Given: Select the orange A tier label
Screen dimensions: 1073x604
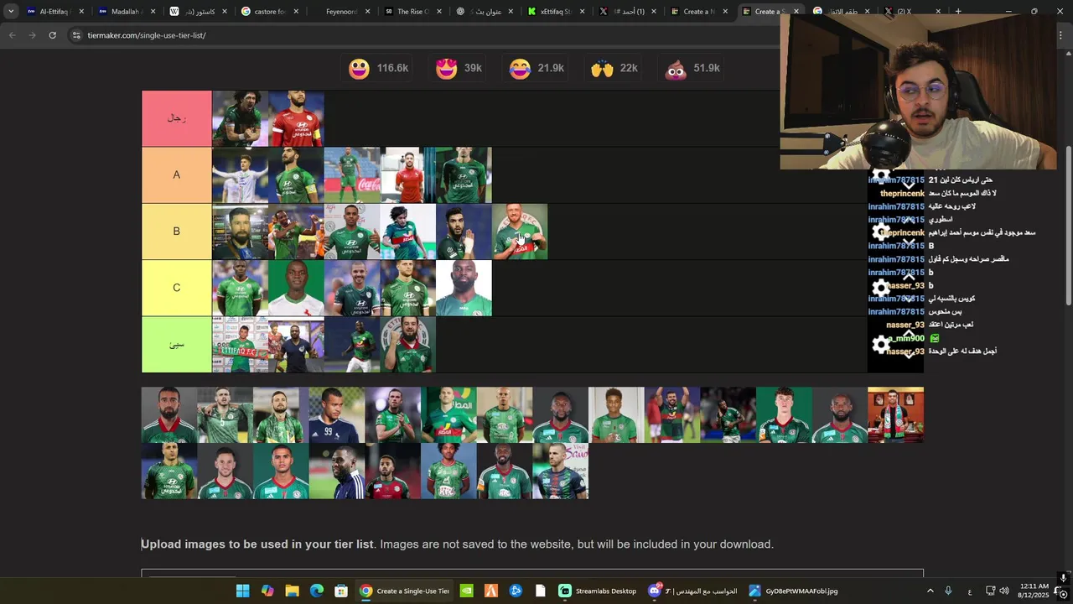Looking at the screenshot, I should pyautogui.click(x=176, y=174).
